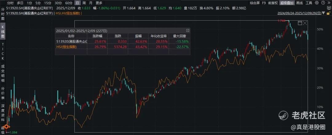
Task: Click the 1.744 high price label
Action: [281, 21]
